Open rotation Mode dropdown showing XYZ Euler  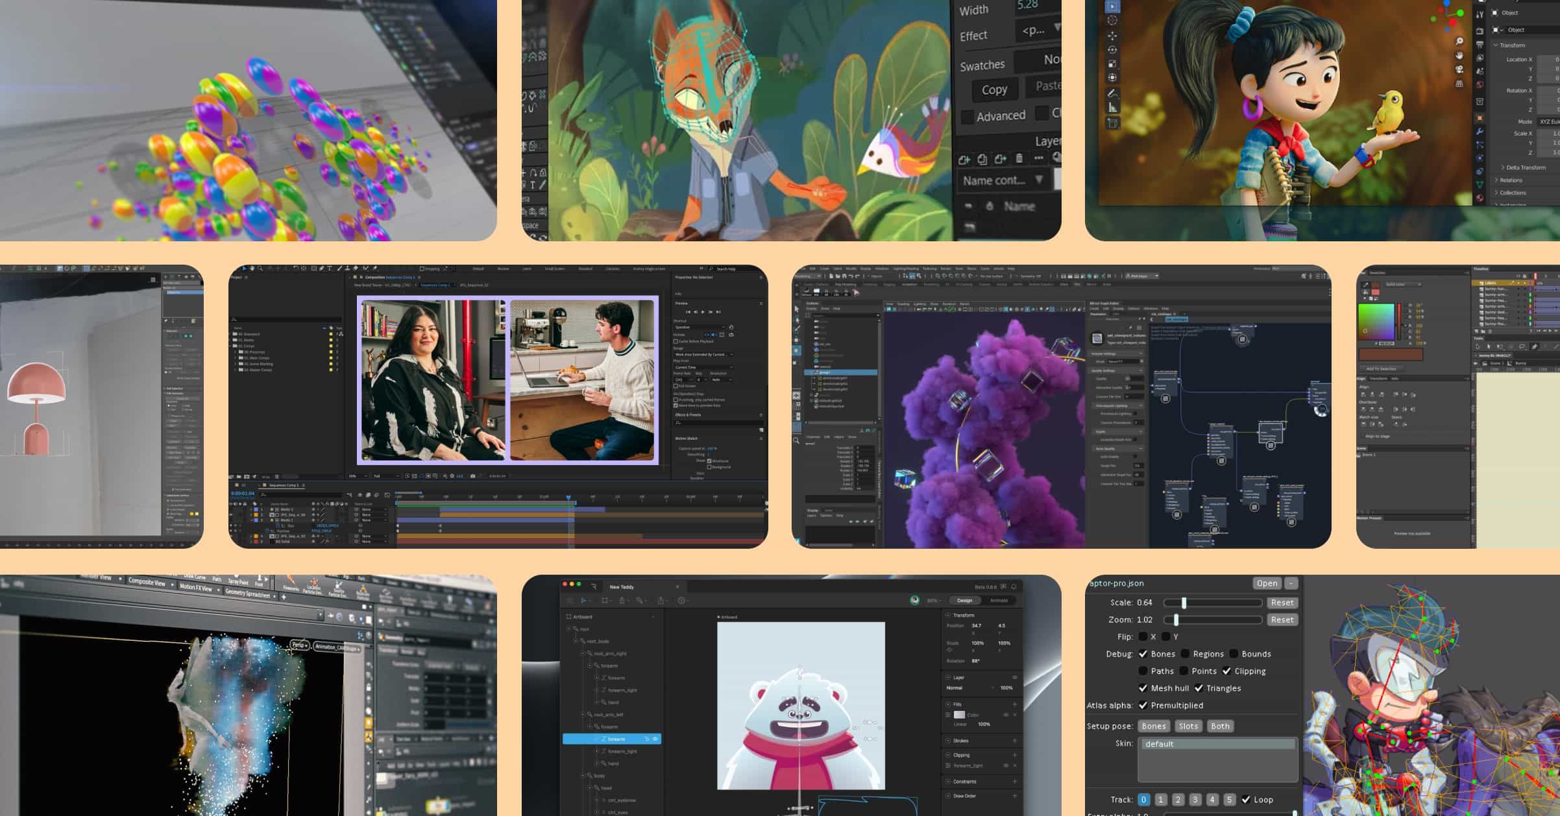click(x=1548, y=122)
